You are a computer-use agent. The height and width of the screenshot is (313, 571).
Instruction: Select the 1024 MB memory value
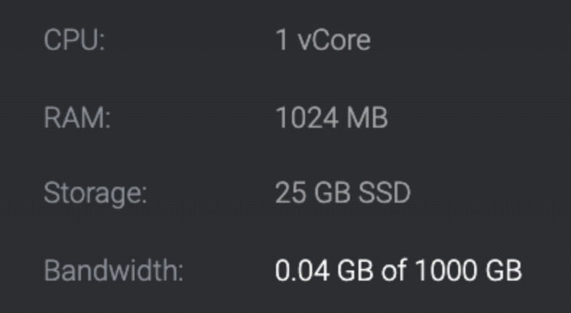332,117
